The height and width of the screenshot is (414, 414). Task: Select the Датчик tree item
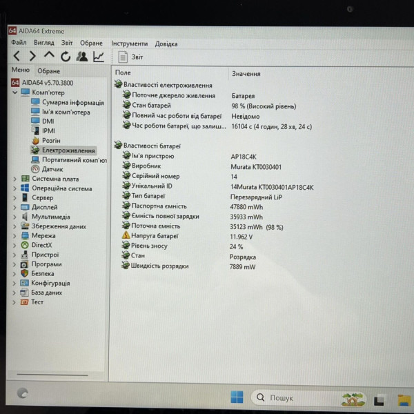[x=47, y=169]
